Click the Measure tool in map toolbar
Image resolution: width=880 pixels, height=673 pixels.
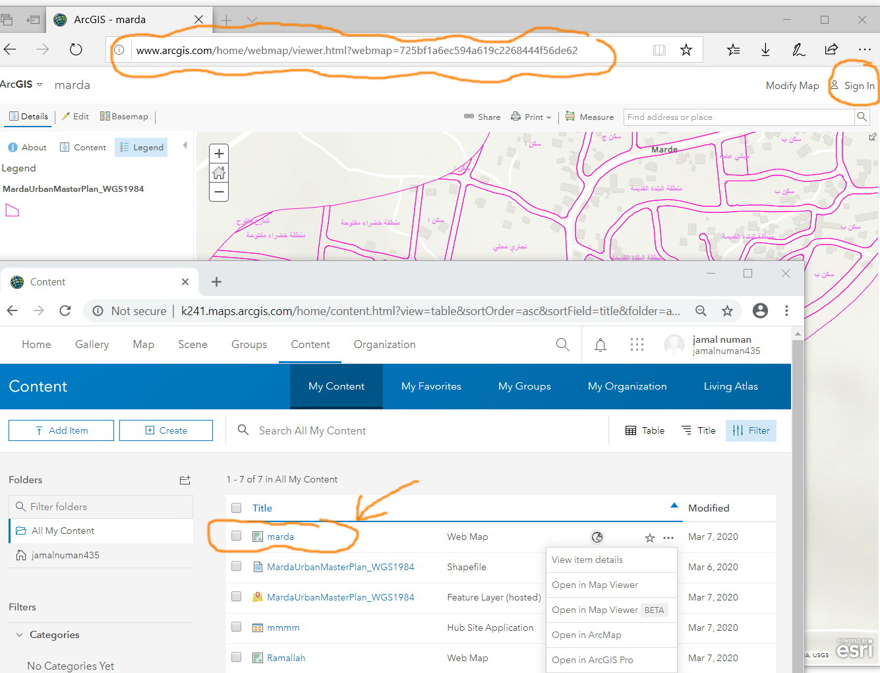[589, 117]
